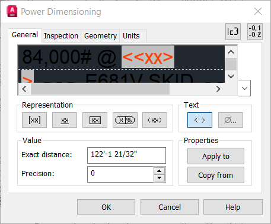This screenshot has height=224, width=271.
Task: Confirm with the OK button
Action: coord(106,207)
